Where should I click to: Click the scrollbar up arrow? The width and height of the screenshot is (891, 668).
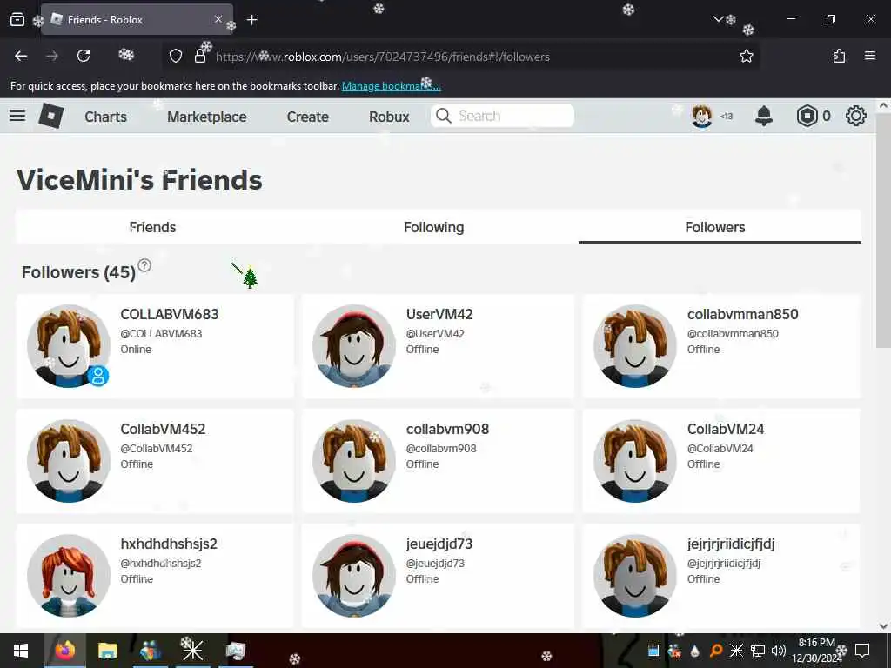(882, 105)
